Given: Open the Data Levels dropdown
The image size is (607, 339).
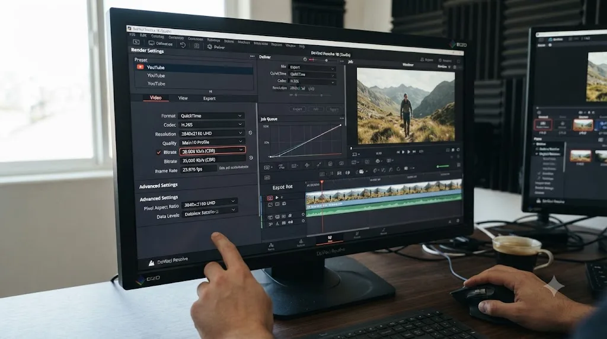Looking at the screenshot, I should 210,212.
